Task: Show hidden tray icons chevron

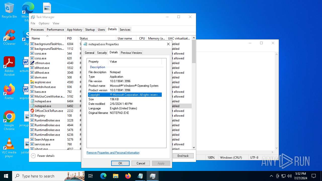Action: [271, 176]
